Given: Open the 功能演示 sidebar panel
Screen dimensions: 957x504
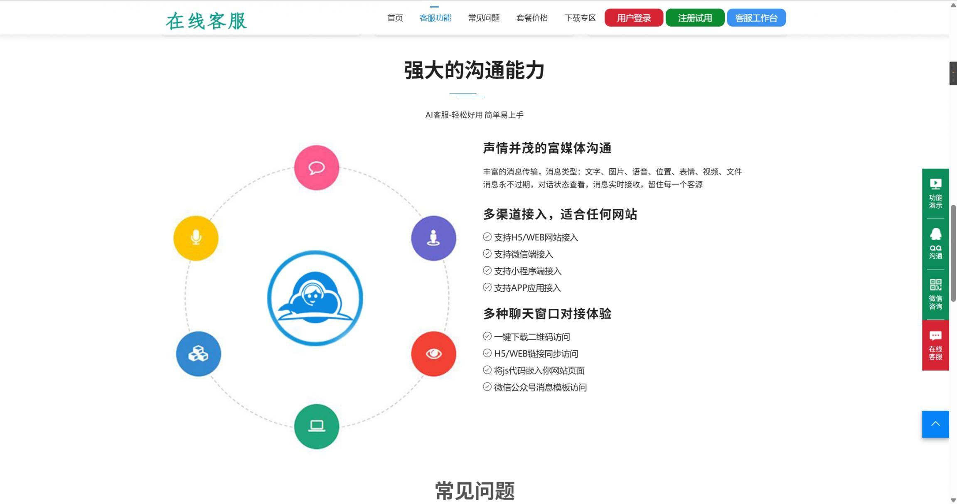Looking at the screenshot, I should [935, 194].
